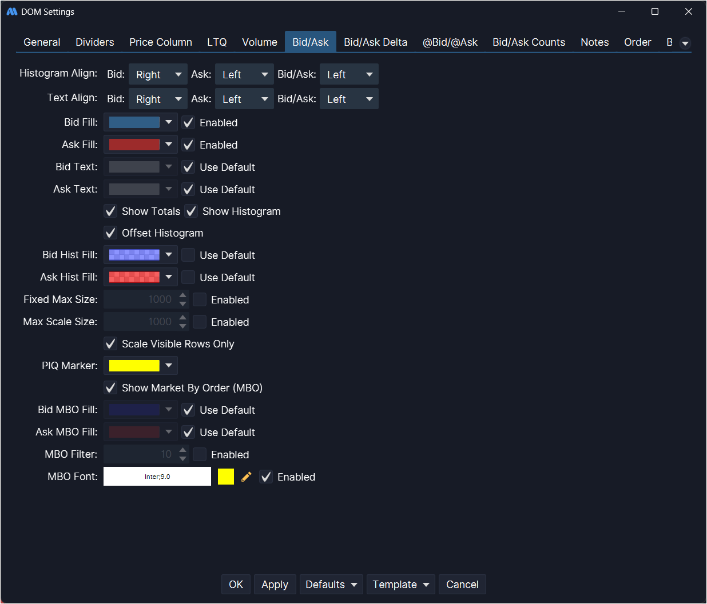Click the MotiveWave logo in title bar
Screen dimensions: 707x604
pos(11,11)
